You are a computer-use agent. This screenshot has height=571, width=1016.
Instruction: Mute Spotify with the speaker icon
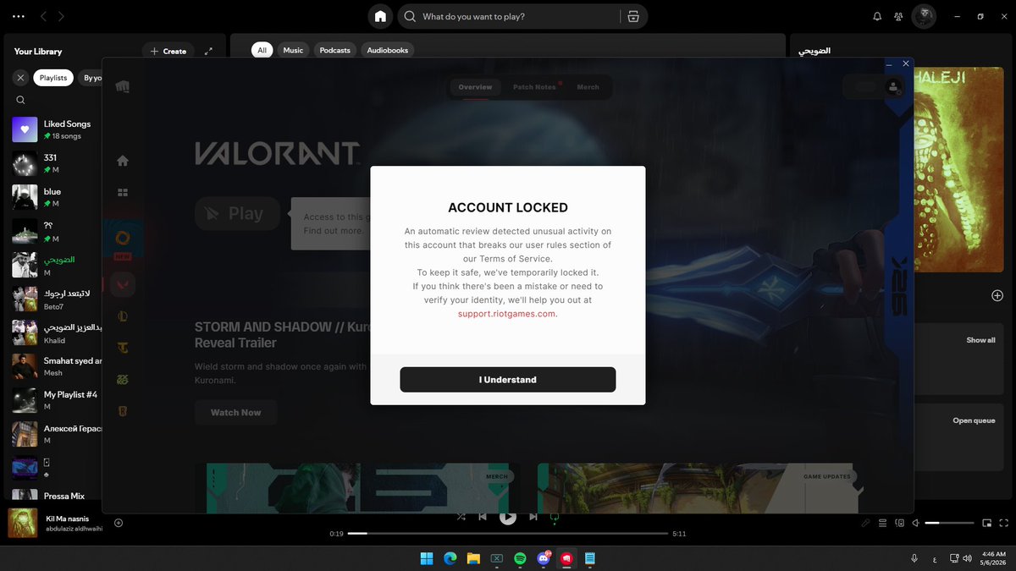(916, 524)
